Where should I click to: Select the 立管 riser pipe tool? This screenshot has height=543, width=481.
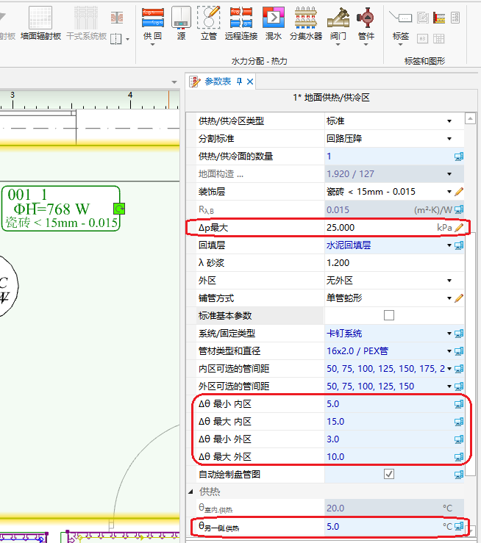209,22
